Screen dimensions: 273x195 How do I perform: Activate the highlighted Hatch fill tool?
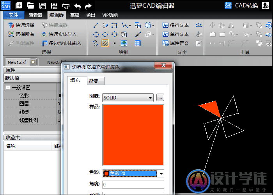point(105,43)
